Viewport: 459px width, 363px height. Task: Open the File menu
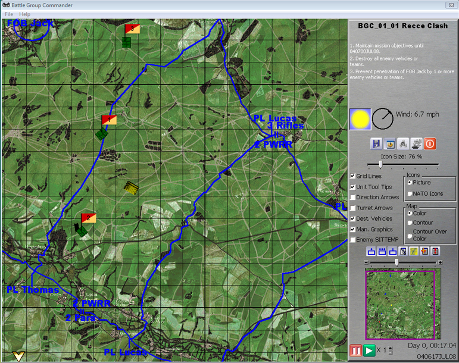coord(9,14)
